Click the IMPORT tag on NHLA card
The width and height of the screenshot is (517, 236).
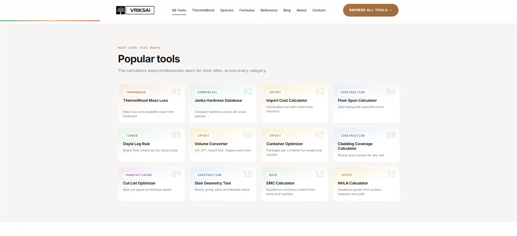pyautogui.click(x=346, y=175)
